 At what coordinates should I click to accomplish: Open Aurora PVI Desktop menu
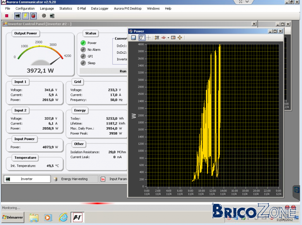coord(127,9)
